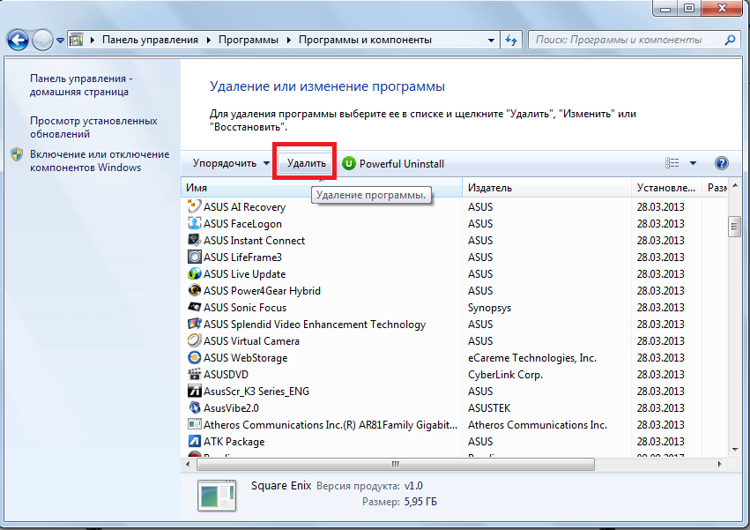
Task: Open the view options dropdown arrow
Action: click(x=693, y=163)
